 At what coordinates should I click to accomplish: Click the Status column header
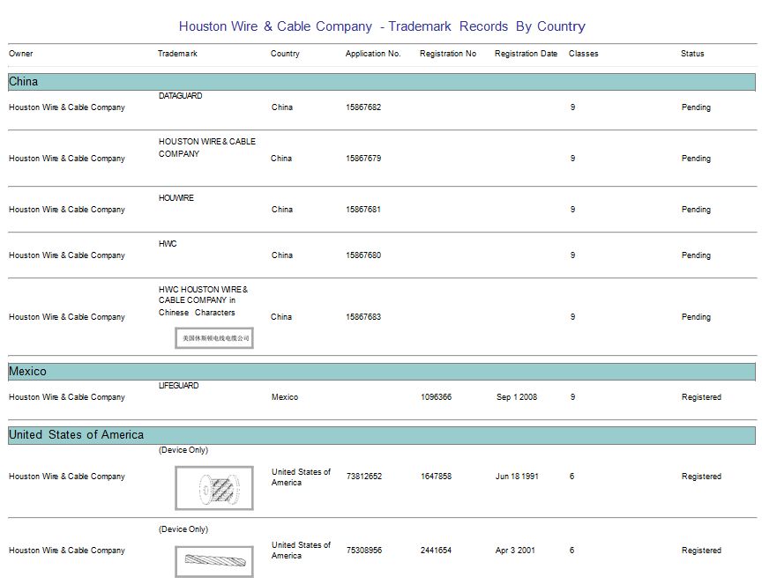pyautogui.click(x=692, y=54)
